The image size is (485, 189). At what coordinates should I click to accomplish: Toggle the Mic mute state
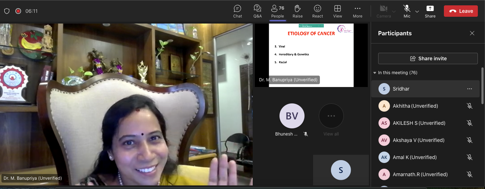[407, 11]
